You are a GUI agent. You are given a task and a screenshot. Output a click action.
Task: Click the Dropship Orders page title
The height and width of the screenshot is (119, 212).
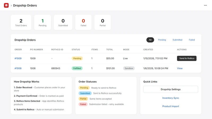point(25,5)
